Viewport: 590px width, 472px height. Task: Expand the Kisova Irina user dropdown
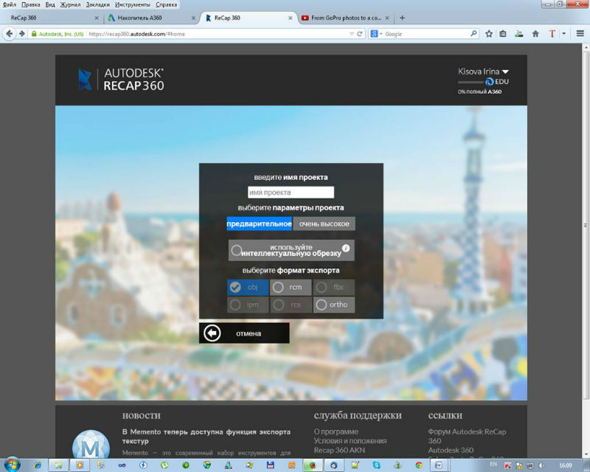click(x=505, y=72)
